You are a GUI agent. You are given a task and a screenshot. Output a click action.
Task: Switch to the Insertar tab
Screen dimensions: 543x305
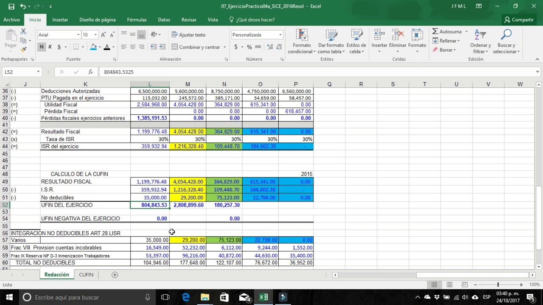(60, 19)
